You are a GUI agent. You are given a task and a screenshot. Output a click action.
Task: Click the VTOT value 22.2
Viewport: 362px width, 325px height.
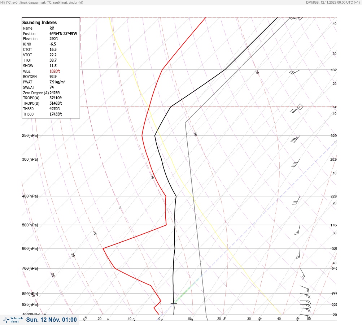[53, 55]
